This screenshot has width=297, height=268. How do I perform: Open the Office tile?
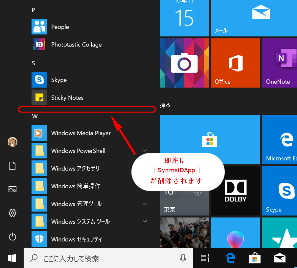236,63
